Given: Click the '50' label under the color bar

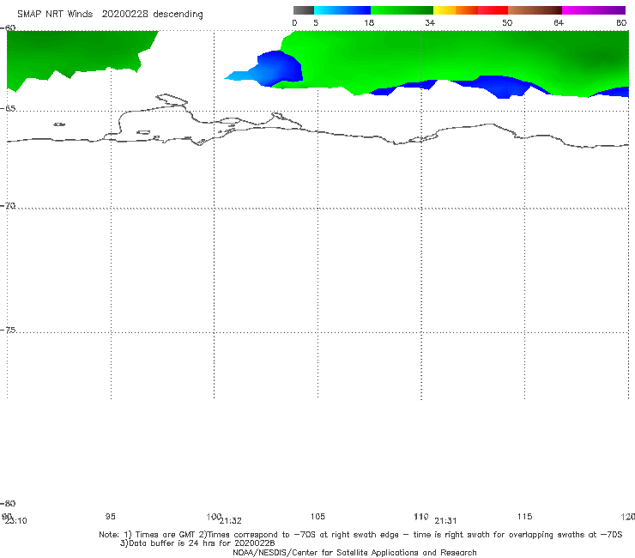Looking at the screenshot, I should pyautogui.click(x=507, y=22).
